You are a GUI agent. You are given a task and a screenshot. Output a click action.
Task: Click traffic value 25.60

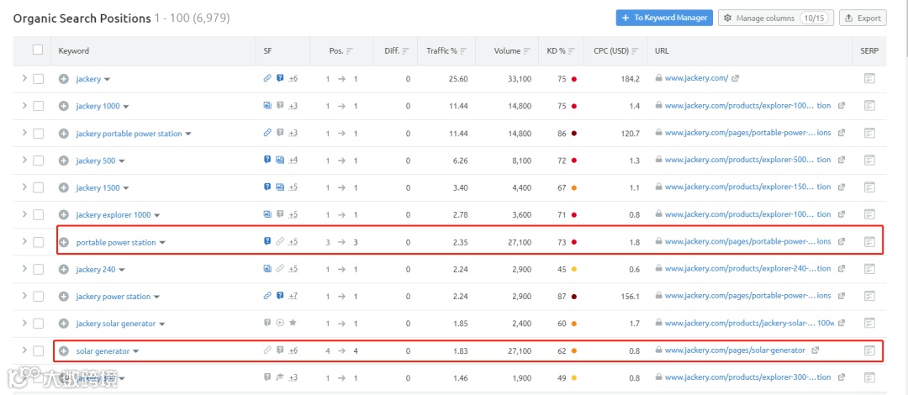(x=458, y=79)
